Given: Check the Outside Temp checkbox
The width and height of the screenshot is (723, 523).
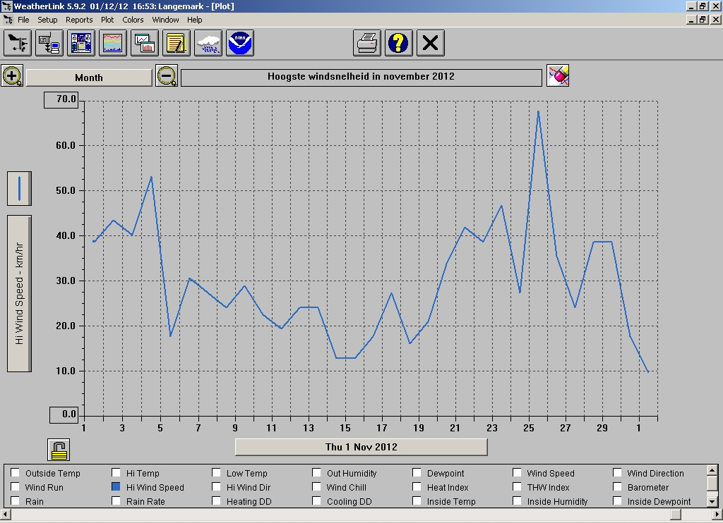Looking at the screenshot, I should (x=16, y=473).
